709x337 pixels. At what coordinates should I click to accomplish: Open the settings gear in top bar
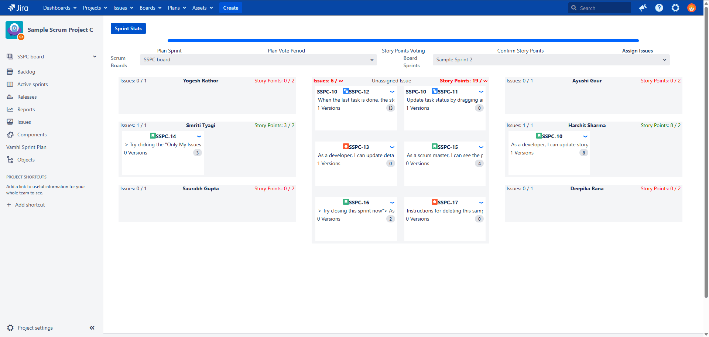(675, 8)
